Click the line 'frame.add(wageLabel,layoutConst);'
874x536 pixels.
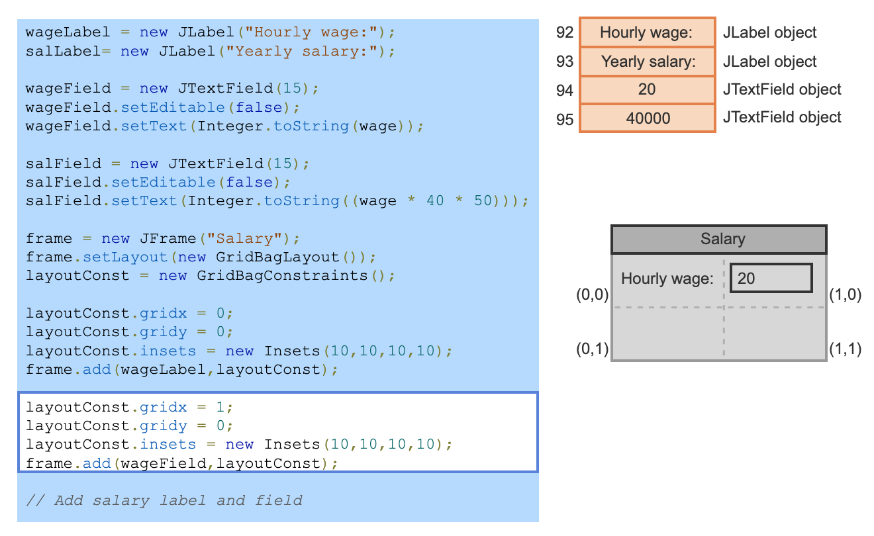(182, 369)
